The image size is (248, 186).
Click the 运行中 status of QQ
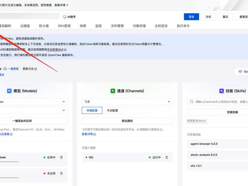tap(157, 157)
